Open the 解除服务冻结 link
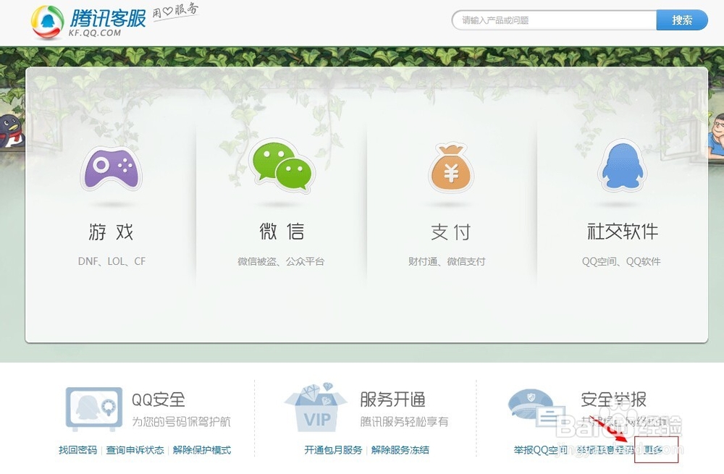The image size is (724, 474). [x=400, y=450]
